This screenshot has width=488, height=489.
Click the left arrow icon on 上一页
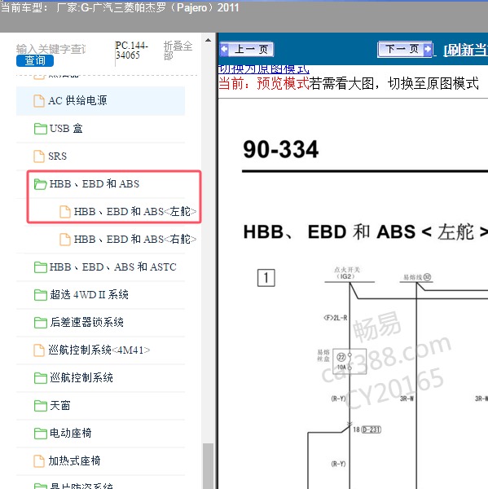coord(224,49)
